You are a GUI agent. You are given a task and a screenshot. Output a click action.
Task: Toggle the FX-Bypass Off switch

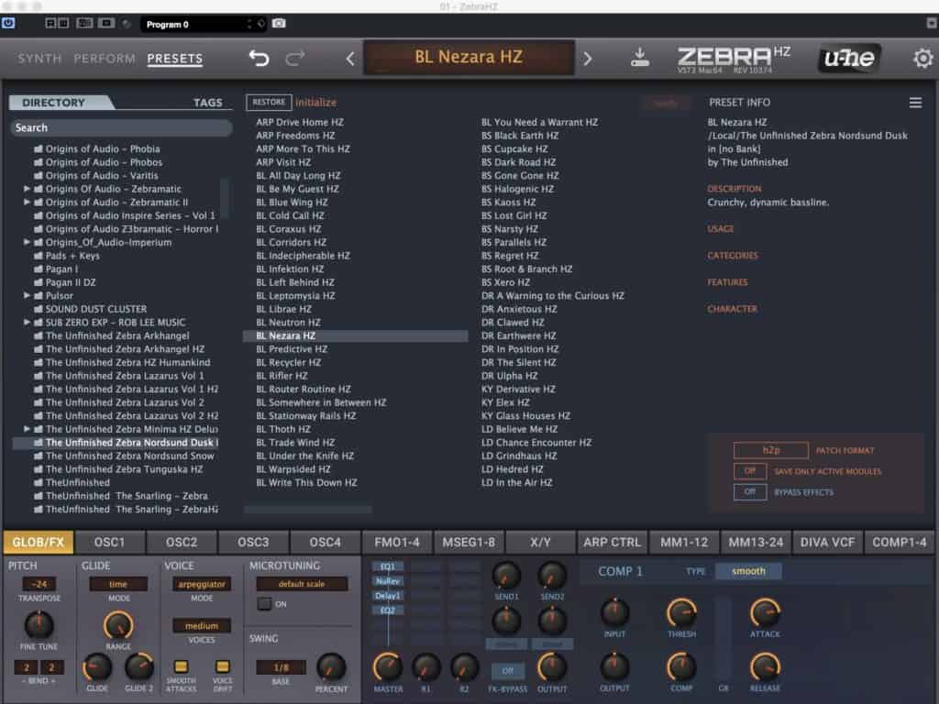pos(508,671)
